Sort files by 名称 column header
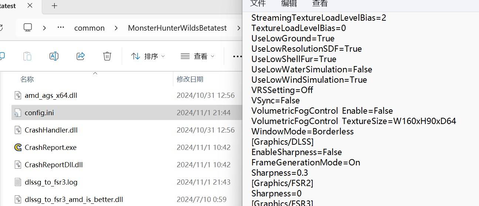 (x=27, y=79)
